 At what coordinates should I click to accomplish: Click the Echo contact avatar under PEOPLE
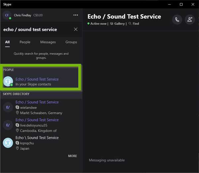(8, 81)
